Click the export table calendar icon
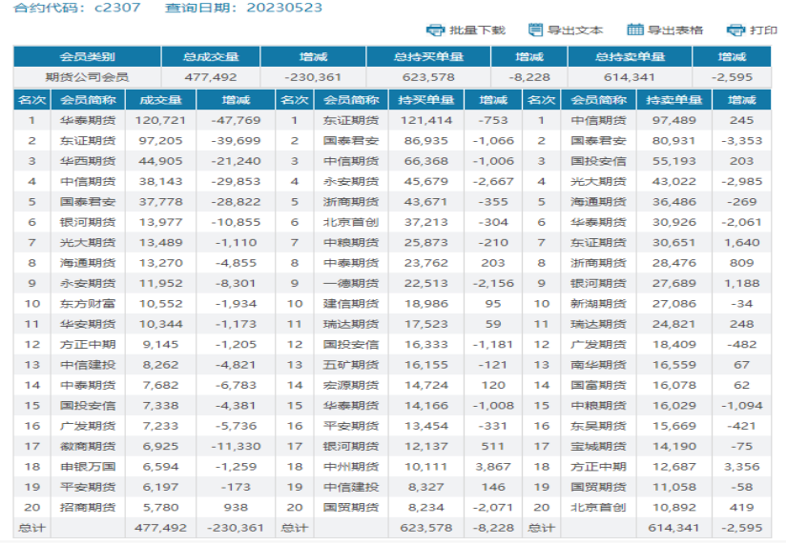Image resolution: width=787 pixels, height=544 pixels. click(x=635, y=30)
